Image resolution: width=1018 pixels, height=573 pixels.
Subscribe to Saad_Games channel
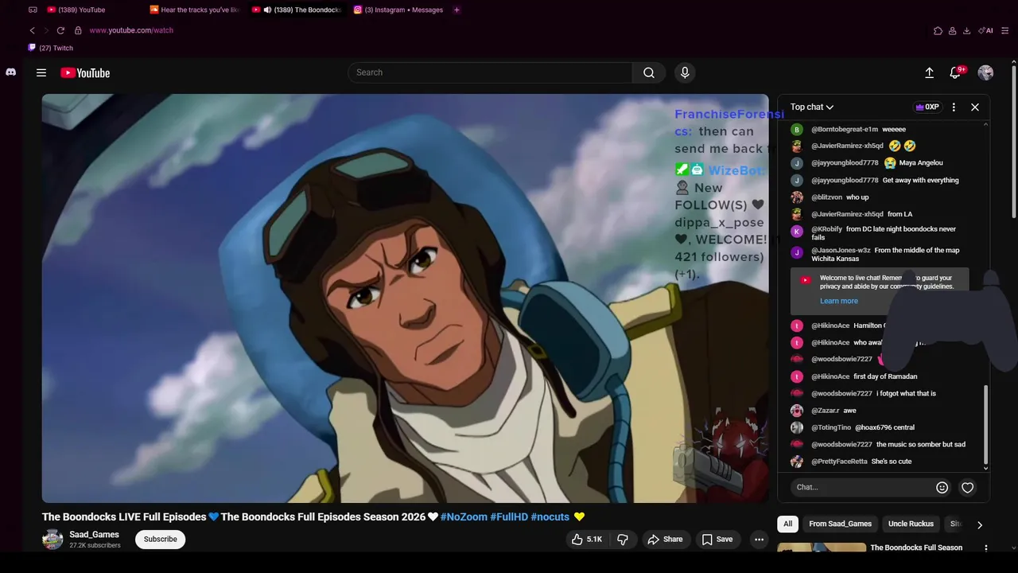[160, 540]
